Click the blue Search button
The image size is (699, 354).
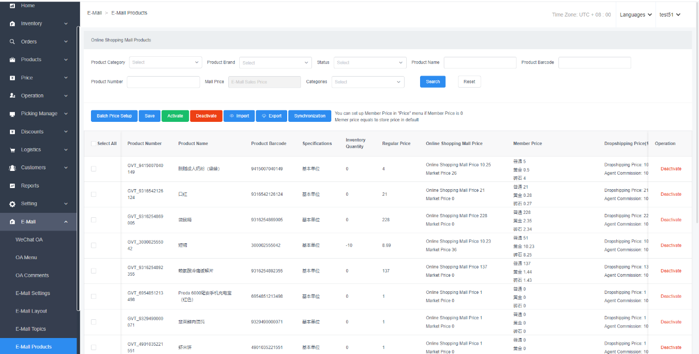(x=433, y=82)
